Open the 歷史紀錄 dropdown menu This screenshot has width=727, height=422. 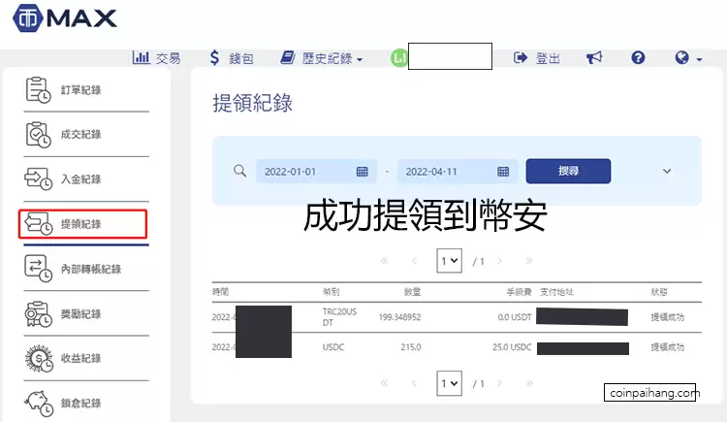[x=321, y=58]
